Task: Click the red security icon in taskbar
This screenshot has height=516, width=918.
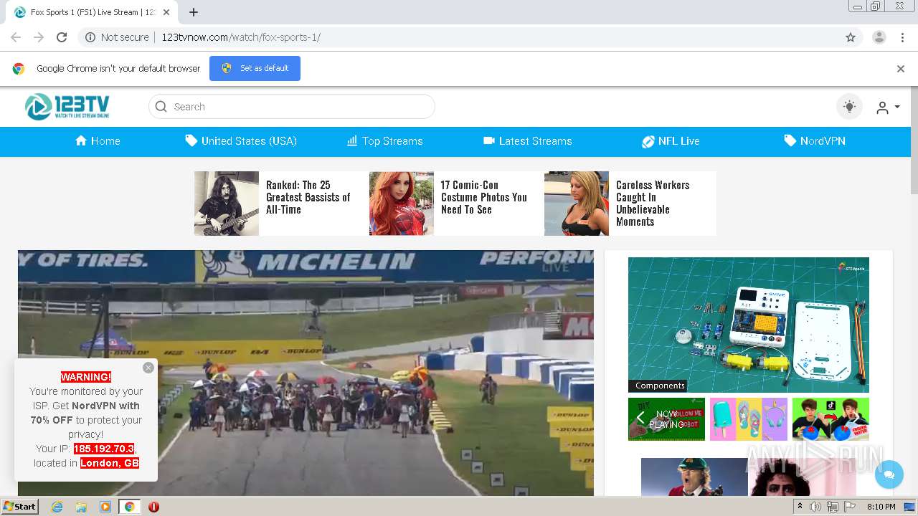Action: coord(153,507)
